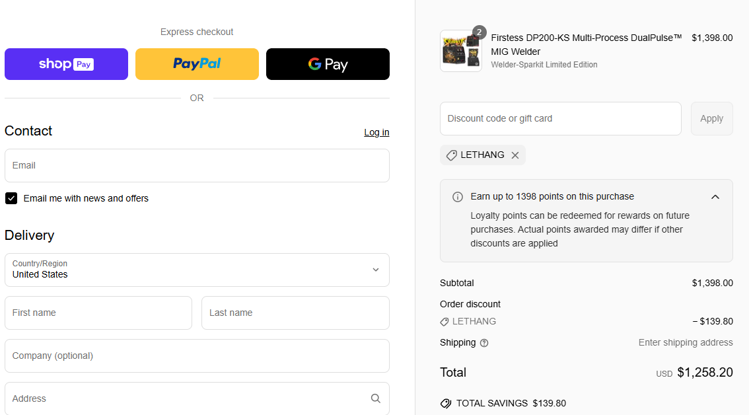Choose PayPal express checkout
The height and width of the screenshot is (415, 749).
197,64
